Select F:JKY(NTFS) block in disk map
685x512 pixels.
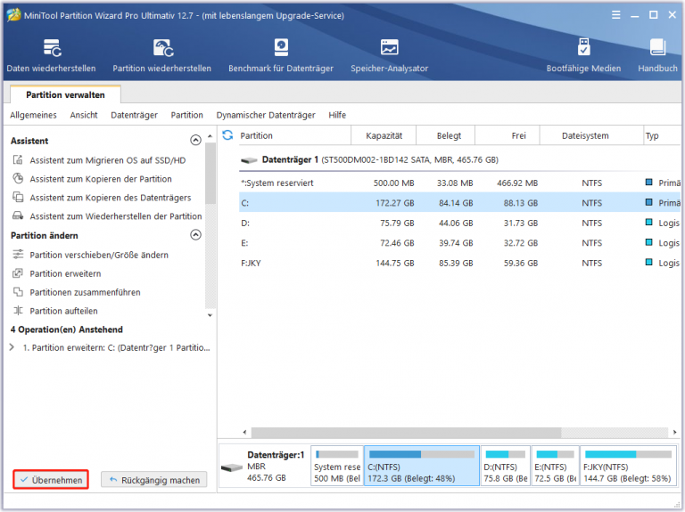point(628,467)
